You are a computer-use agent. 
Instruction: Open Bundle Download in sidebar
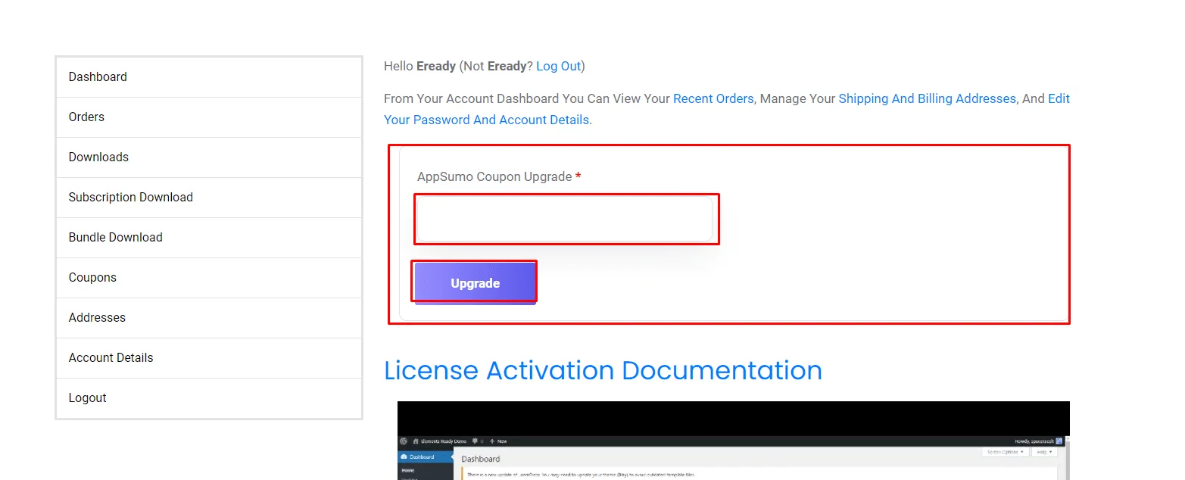209,238
